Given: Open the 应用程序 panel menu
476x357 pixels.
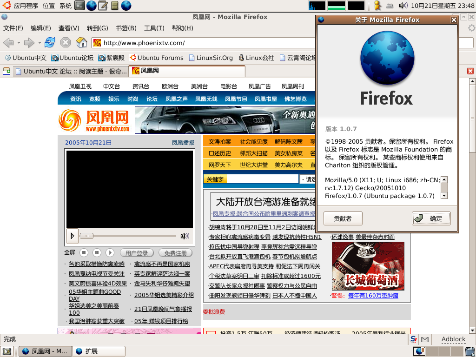Looking at the screenshot, I should tap(26, 6).
